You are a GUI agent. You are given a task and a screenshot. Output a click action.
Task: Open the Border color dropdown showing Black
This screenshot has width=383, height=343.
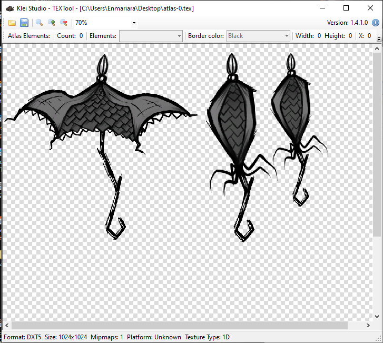258,36
